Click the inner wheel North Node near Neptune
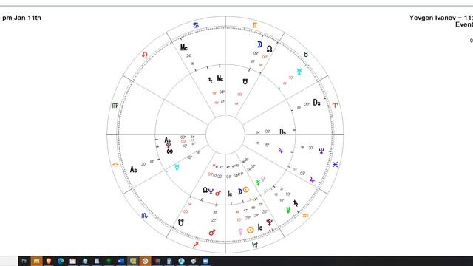The width and height of the screenshot is (473, 266). pyautogui.click(x=205, y=190)
